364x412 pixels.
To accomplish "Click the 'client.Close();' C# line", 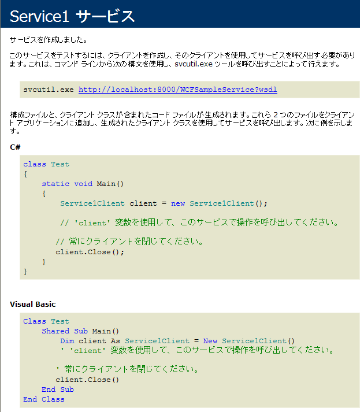I will (x=90, y=252).
